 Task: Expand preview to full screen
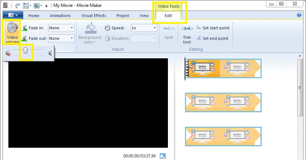(x=163, y=156)
